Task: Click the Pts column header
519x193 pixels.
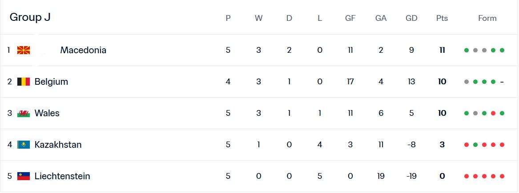Action: pos(442,18)
